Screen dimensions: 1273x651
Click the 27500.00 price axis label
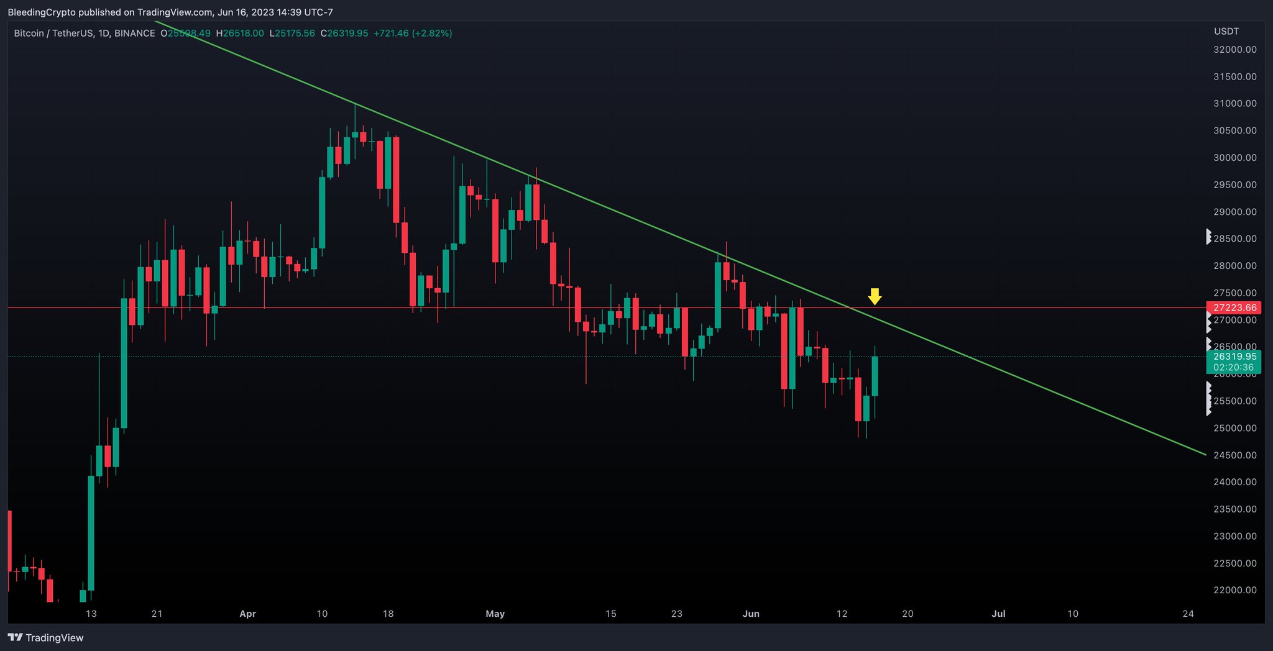[x=1234, y=293]
